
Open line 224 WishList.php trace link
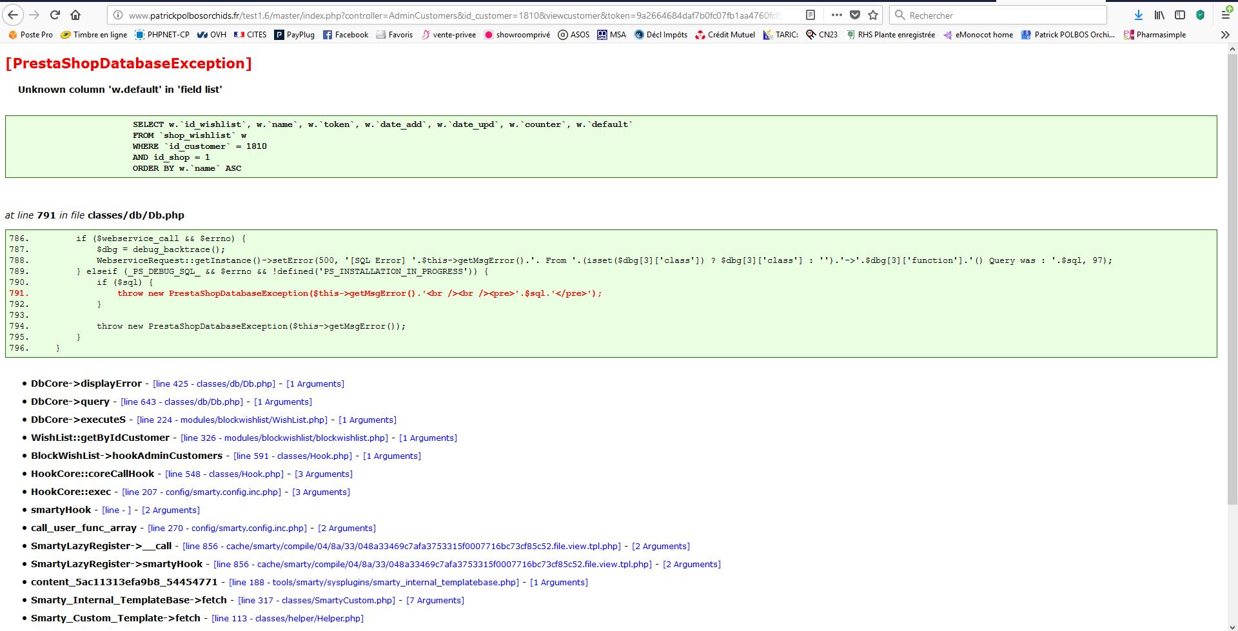[x=232, y=420]
